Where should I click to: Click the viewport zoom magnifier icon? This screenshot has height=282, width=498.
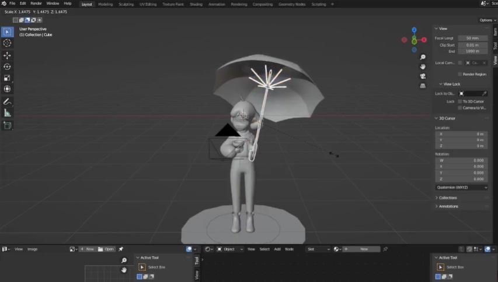(423, 57)
